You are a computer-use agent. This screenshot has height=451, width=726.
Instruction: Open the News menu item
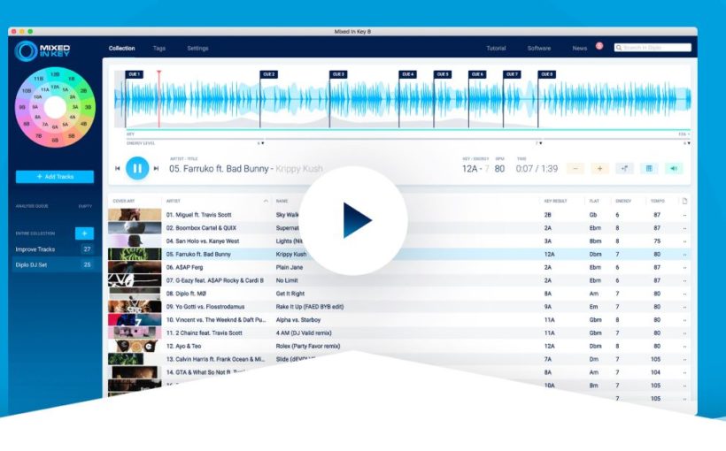(580, 48)
